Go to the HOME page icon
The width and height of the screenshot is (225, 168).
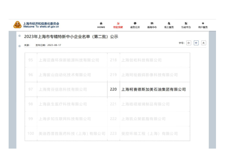pyautogui.click(x=101, y=24)
